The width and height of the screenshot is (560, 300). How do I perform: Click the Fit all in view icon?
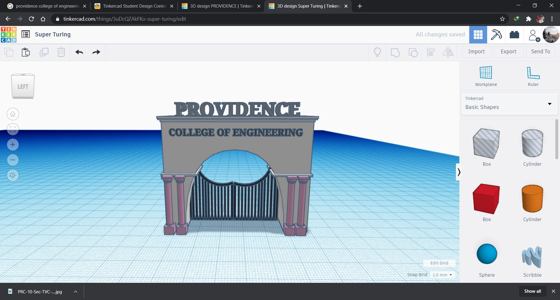[13, 129]
